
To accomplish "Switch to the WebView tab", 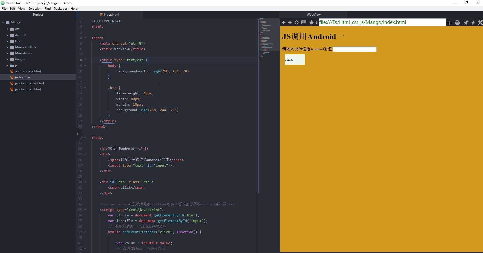I will tap(314, 15).
